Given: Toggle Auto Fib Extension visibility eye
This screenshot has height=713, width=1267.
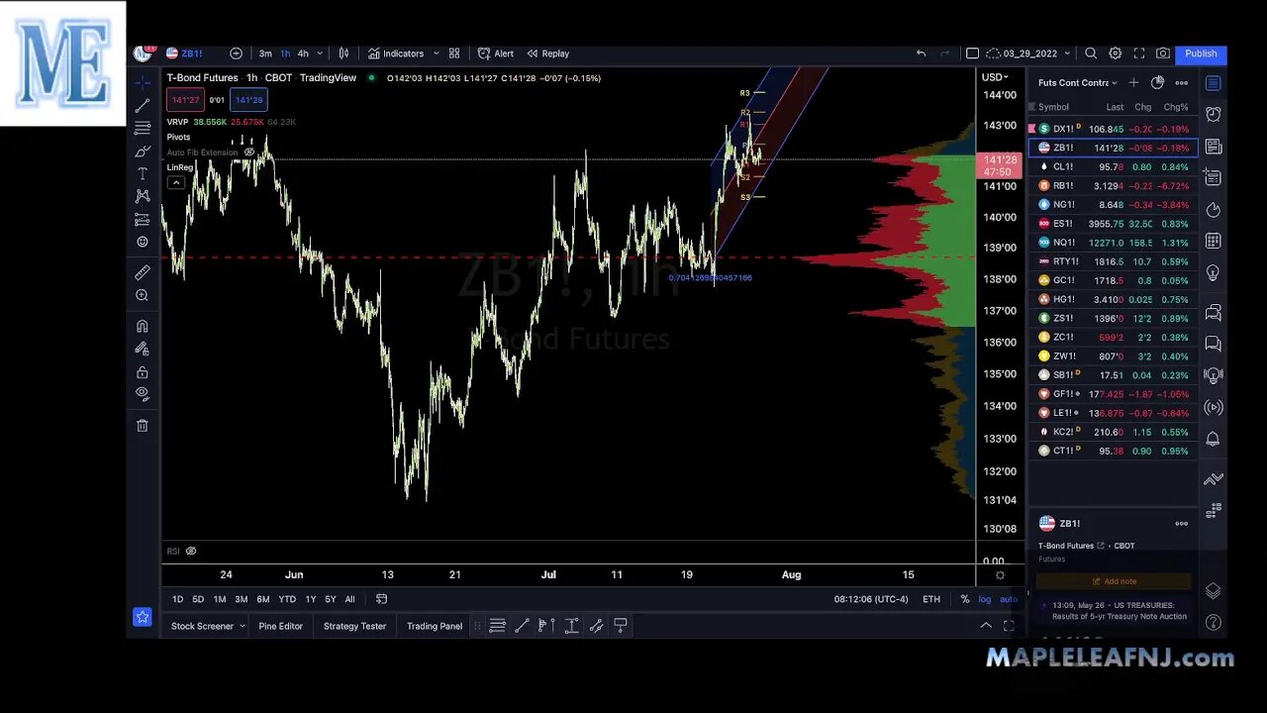Looking at the screenshot, I should 248,153.
